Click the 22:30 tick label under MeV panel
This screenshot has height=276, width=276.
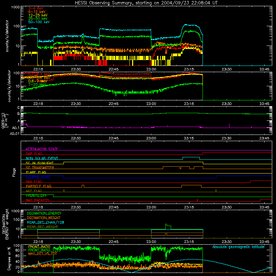pyautogui.click(x=76, y=104)
